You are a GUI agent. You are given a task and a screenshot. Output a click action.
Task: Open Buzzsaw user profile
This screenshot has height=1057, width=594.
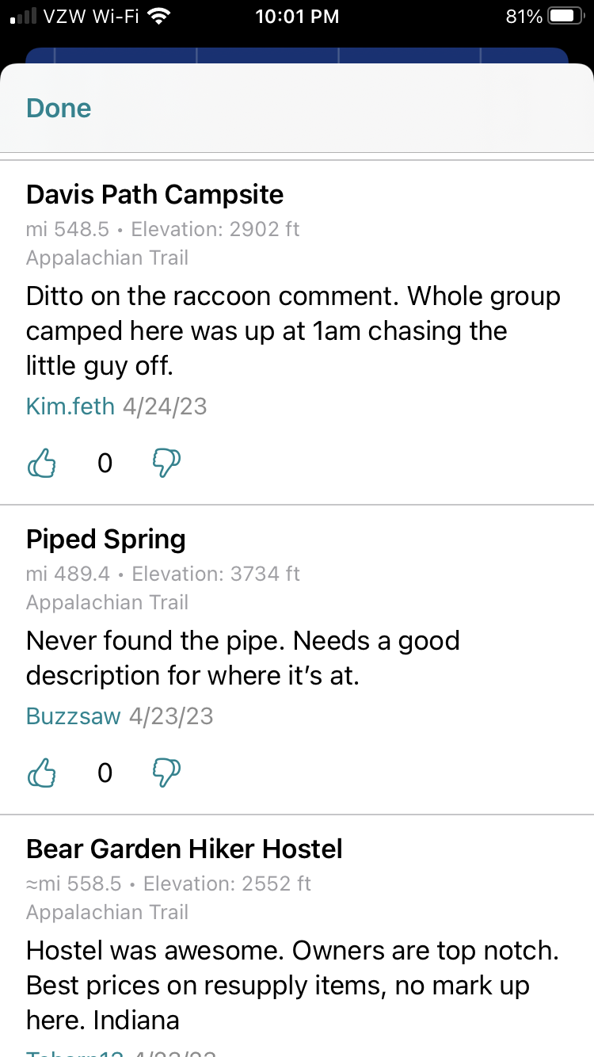pyautogui.click(x=74, y=716)
